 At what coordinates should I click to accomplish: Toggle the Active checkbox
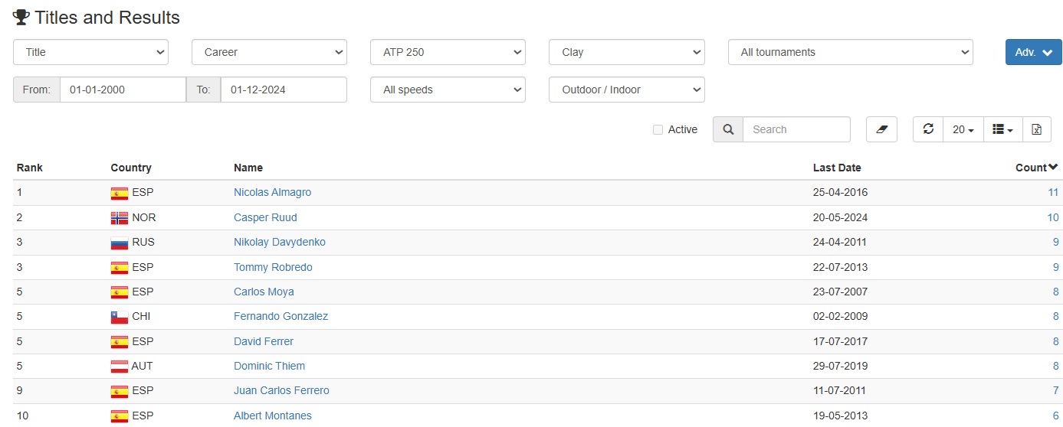[x=658, y=130]
